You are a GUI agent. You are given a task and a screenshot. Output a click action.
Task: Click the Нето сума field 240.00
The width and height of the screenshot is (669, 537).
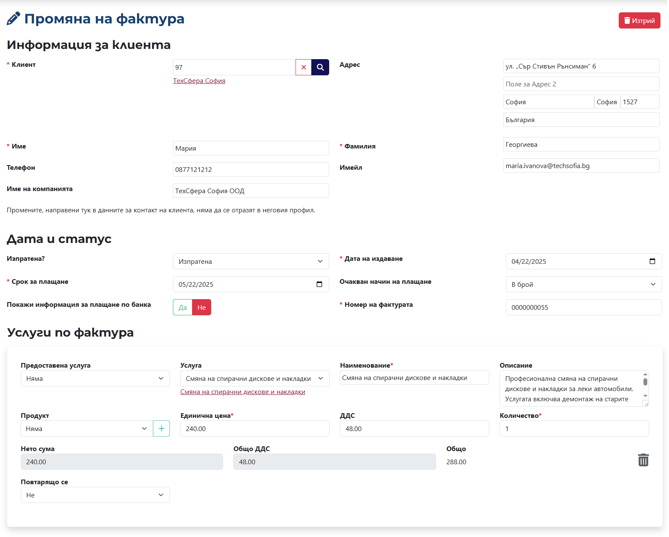click(122, 462)
